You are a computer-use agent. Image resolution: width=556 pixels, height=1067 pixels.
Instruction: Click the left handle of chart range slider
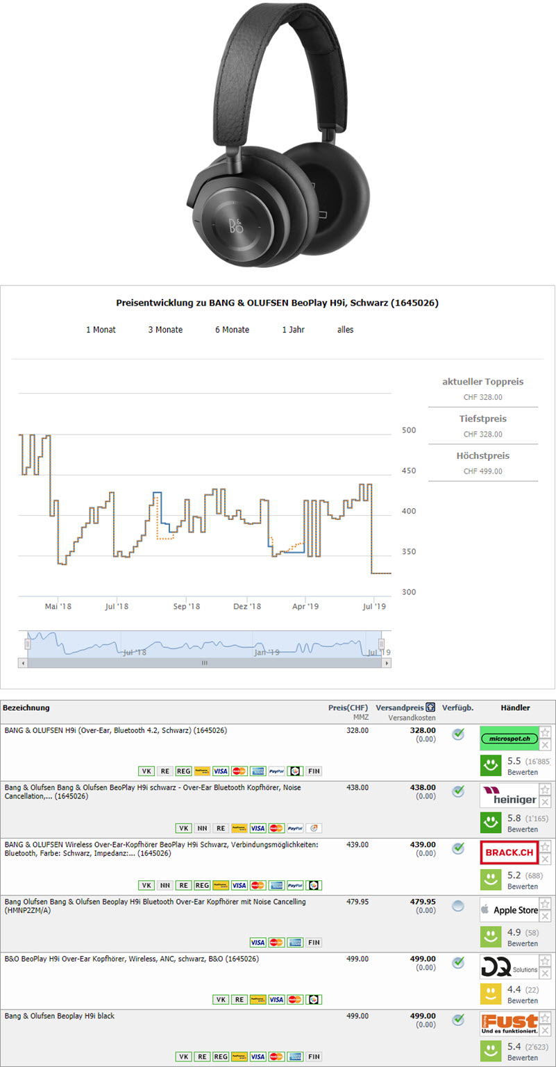click(28, 644)
